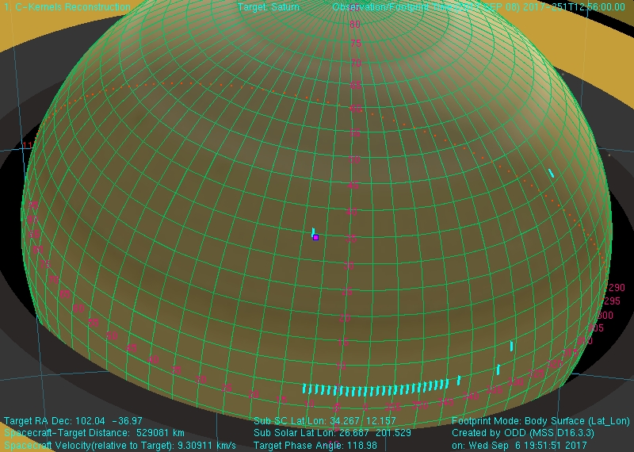Viewport: 634px width, 452px height.
Task: Select "Sub SC Lat Lon: 34.267 12.157" text
Action: click(x=327, y=421)
